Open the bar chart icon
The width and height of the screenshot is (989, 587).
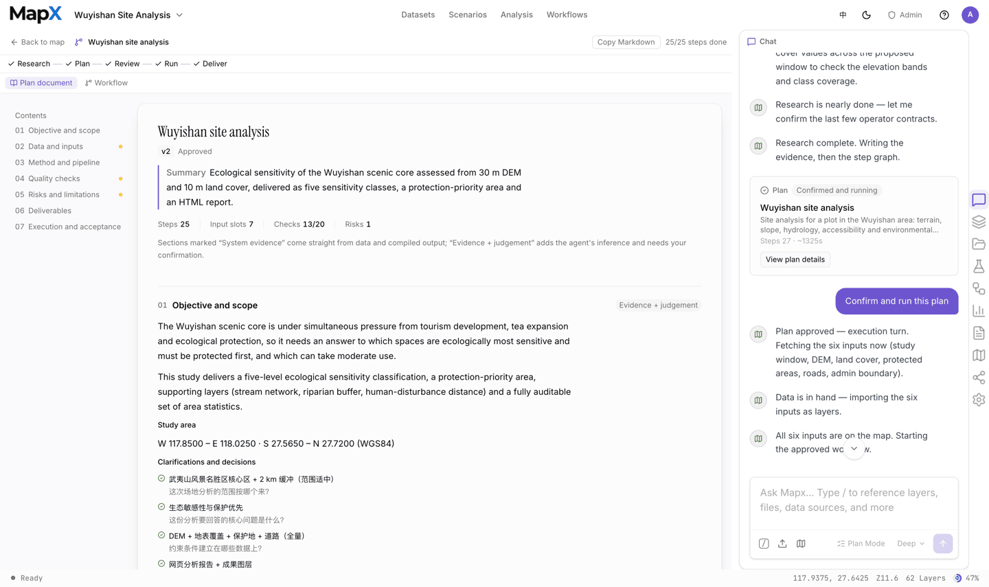[x=979, y=311]
